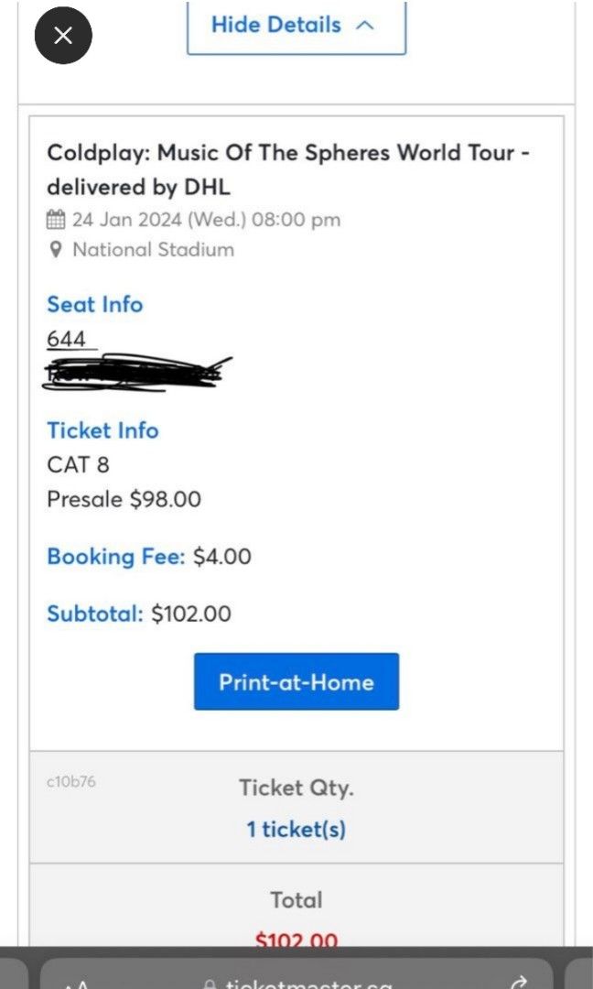
Task: Expand the Seat Info section
Action: [x=94, y=305]
